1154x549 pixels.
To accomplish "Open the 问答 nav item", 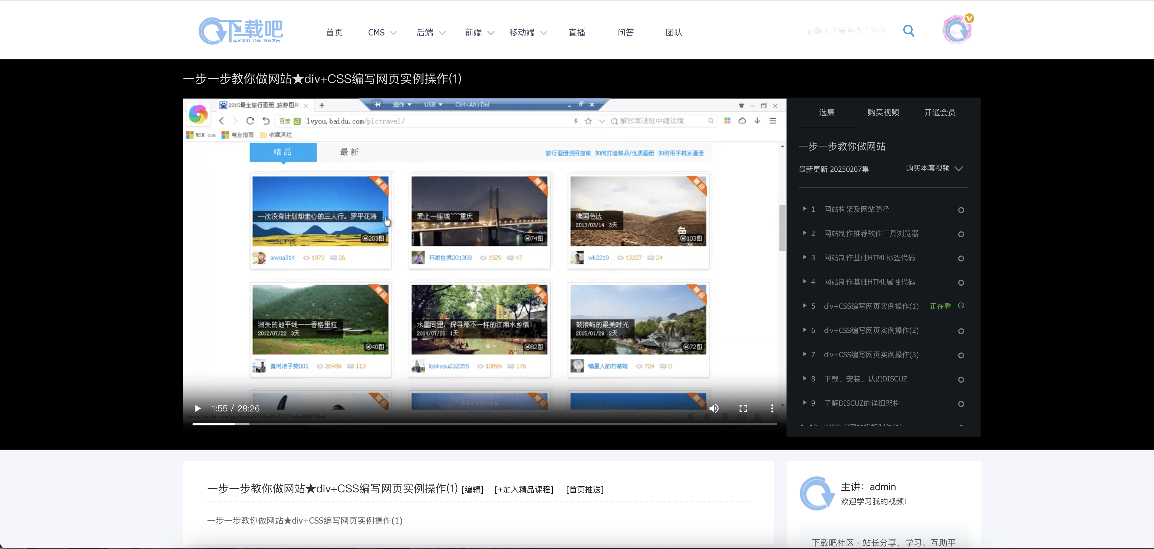I will [x=625, y=33].
